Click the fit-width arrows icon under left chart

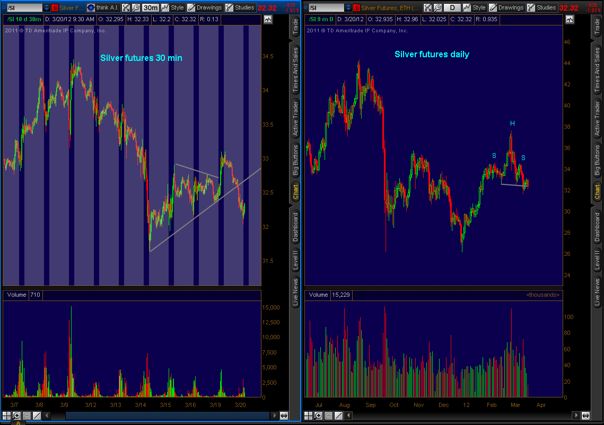coord(284,415)
